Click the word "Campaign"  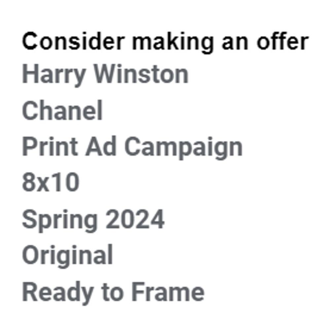tap(183, 147)
